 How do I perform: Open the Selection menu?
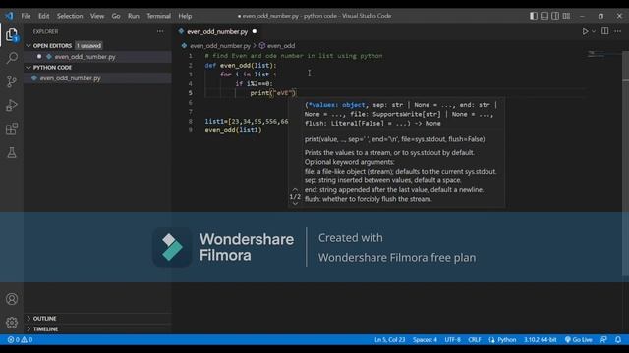click(70, 16)
